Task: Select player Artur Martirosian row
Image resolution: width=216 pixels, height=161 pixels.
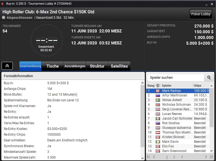Action: tap(178, 95)
